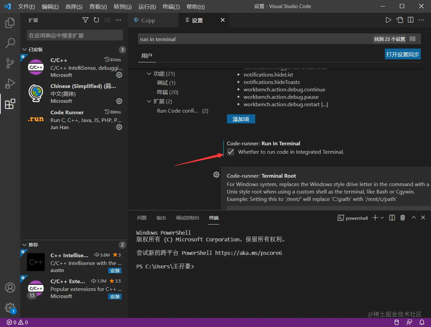Open the Source Control view
The image size is (431, 327).
(10, 63)
